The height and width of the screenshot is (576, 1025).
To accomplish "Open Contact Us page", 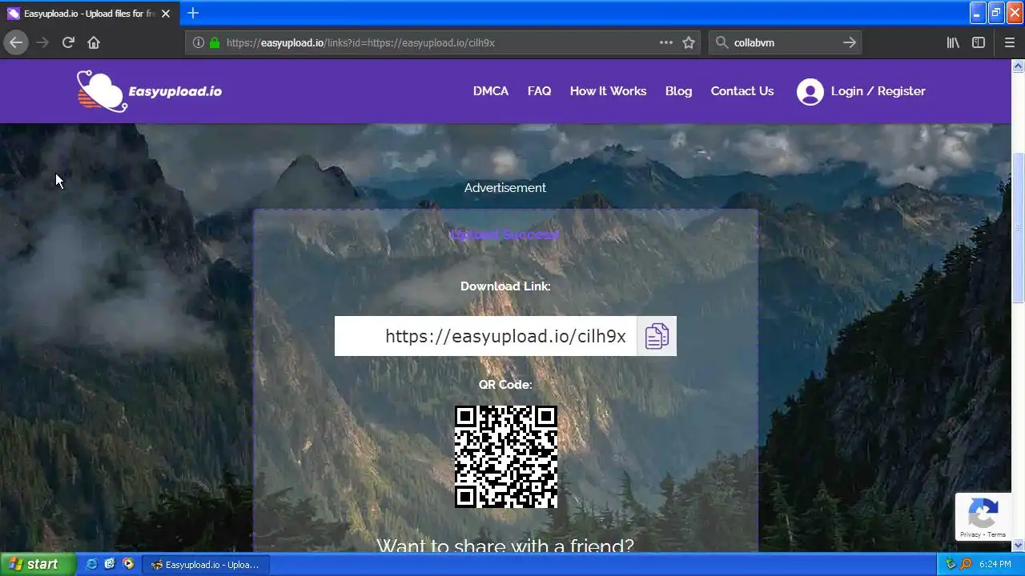I will pyautogui.click(x=742, y=91).
